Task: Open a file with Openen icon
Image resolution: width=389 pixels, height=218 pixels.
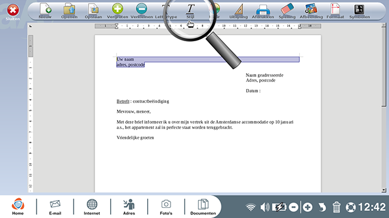Action: point(69,11)
